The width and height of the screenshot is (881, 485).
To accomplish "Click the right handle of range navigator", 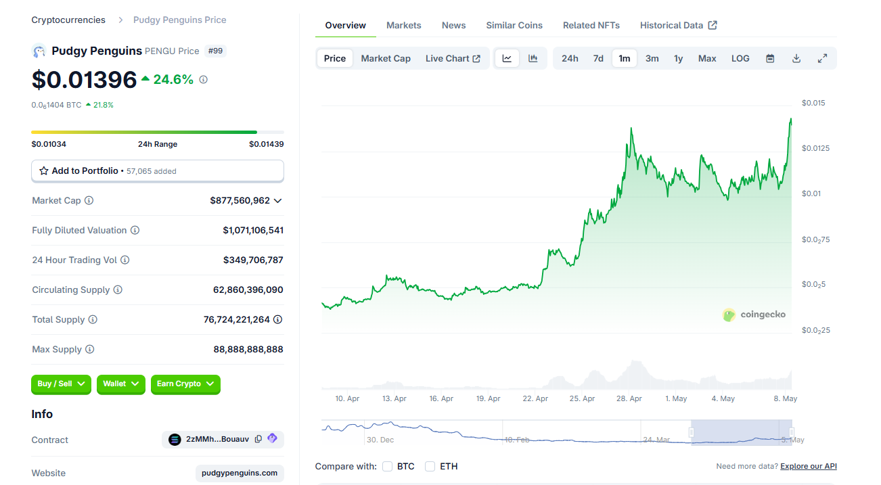I will [x=792, y=432].
